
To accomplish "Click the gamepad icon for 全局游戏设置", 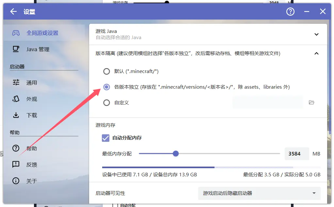I will [x=16, y=33].
